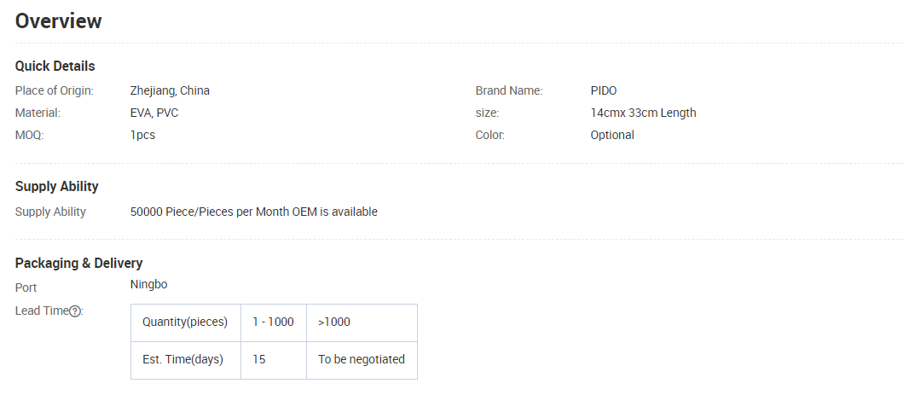915x395 pixels.
Task: Click the 14cmx 33cm Length size value
Action: tap(643, 113)
